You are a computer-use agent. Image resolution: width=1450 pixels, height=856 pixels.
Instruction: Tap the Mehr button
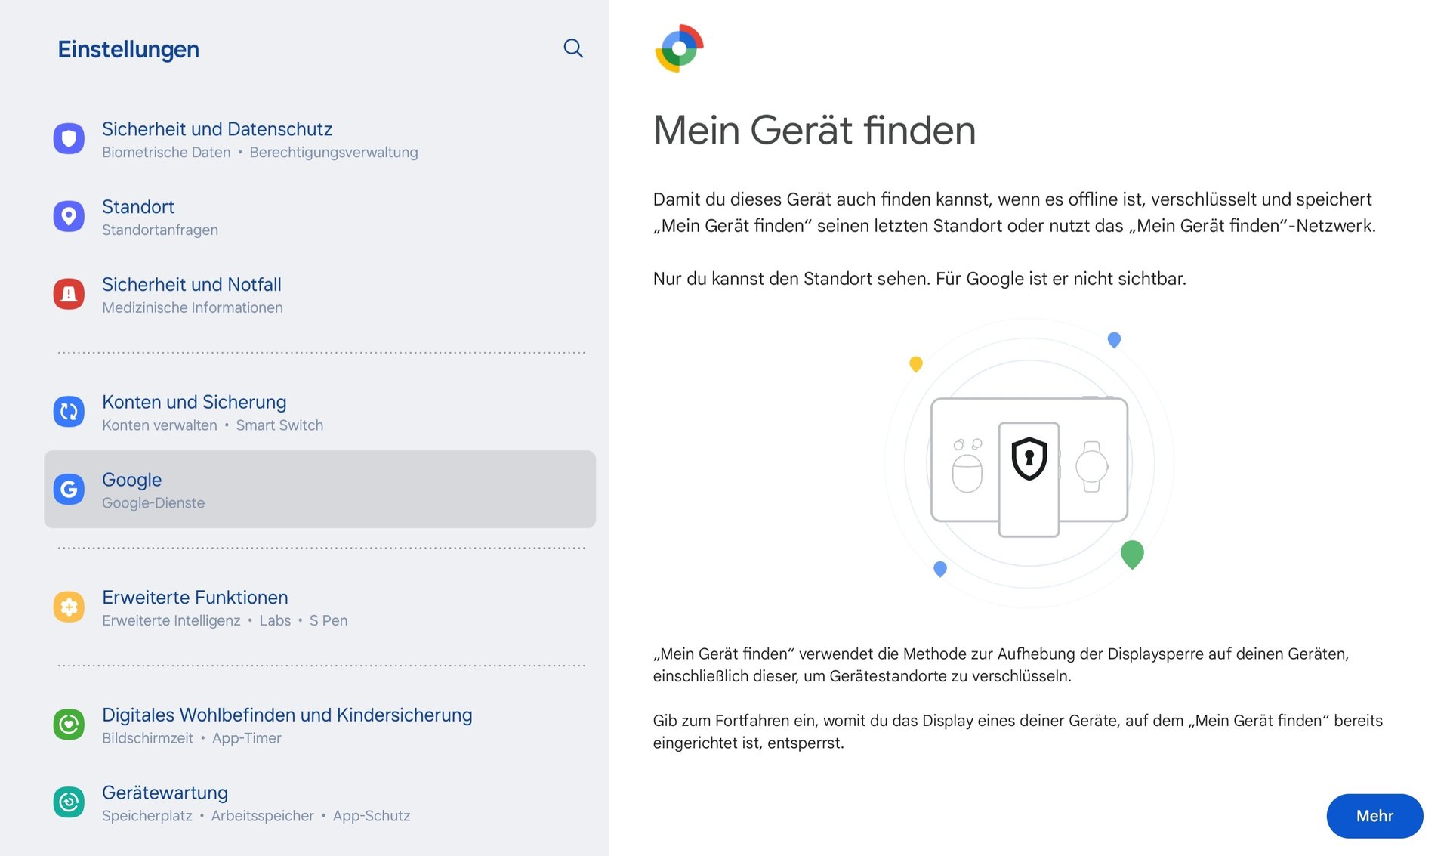point(1374,816)
